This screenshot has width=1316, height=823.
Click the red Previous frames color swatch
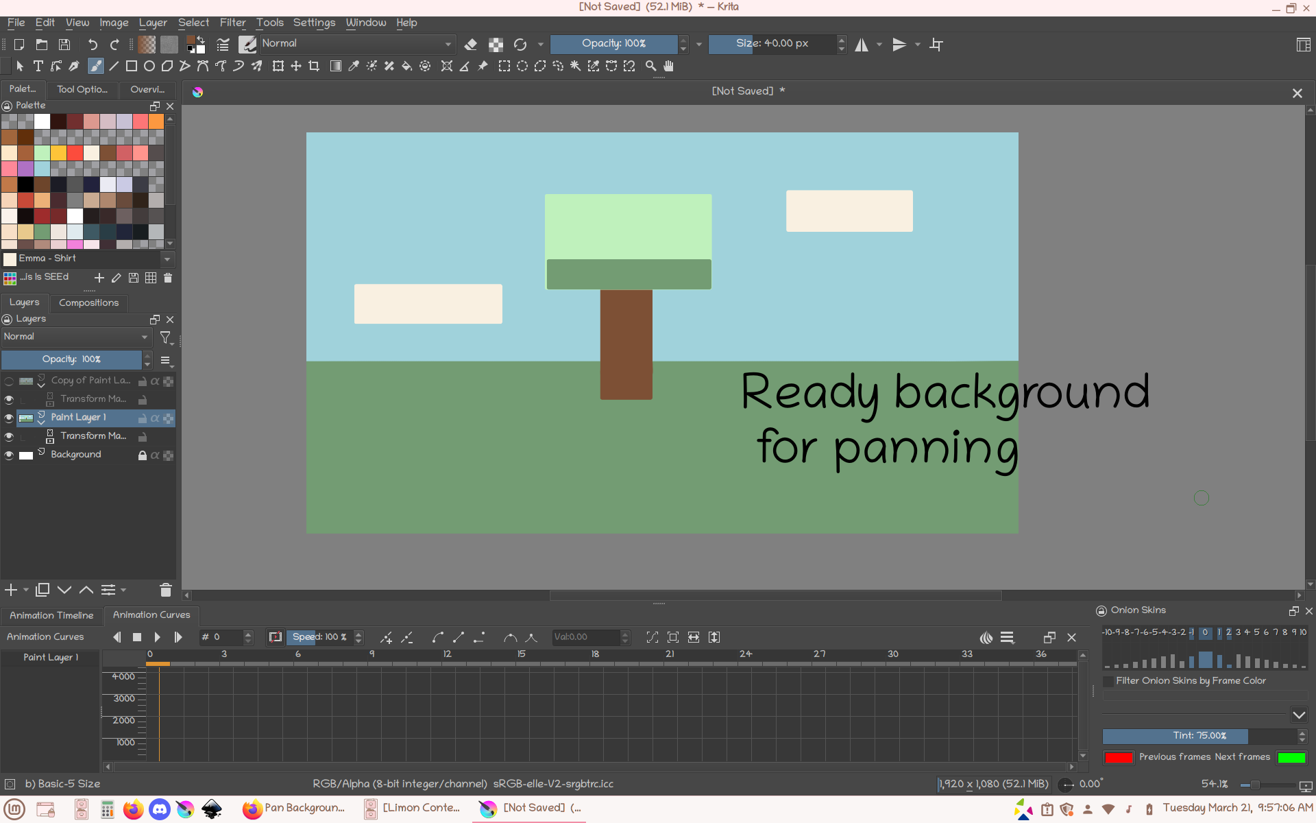click(1118, 757)
